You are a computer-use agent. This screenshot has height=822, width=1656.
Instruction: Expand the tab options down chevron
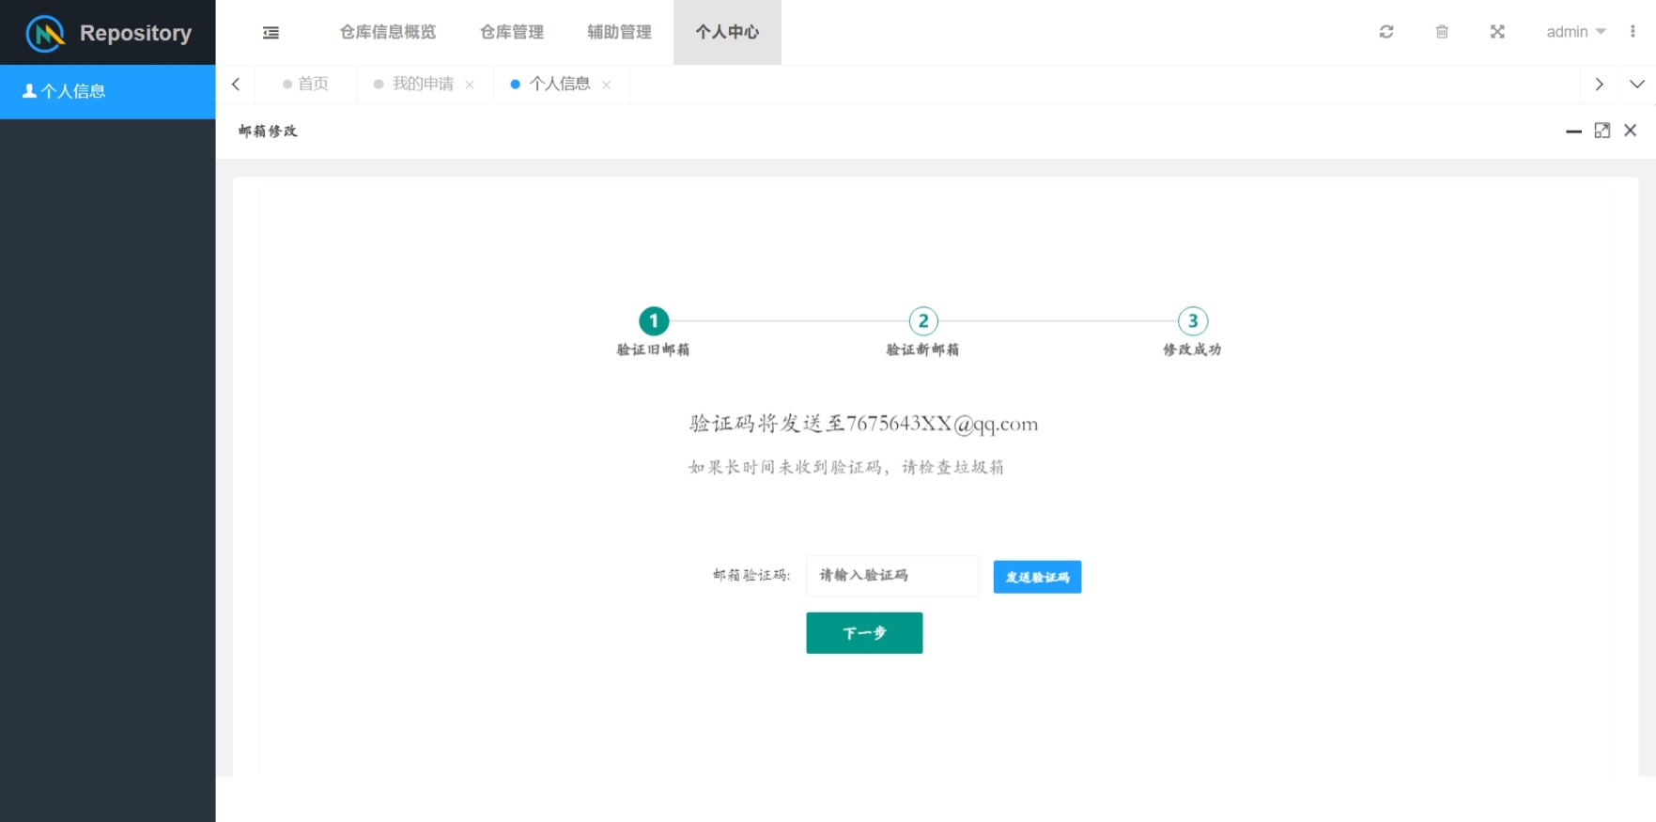click(x=1637, y=85)
